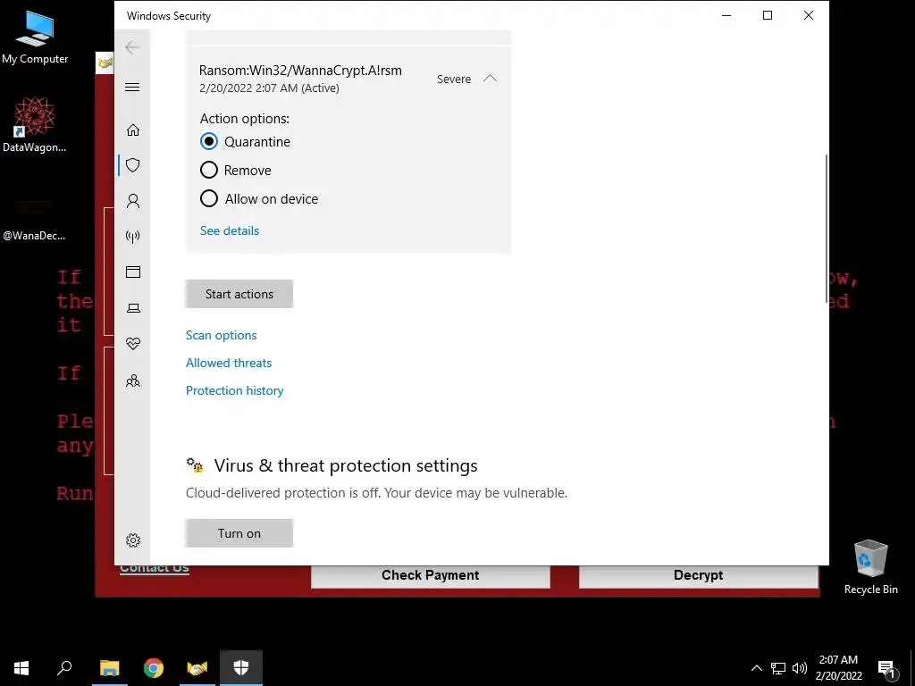Open Google Chrome from taskbar
The width and height of the screenshot is (915, 686).
[154, 668]
